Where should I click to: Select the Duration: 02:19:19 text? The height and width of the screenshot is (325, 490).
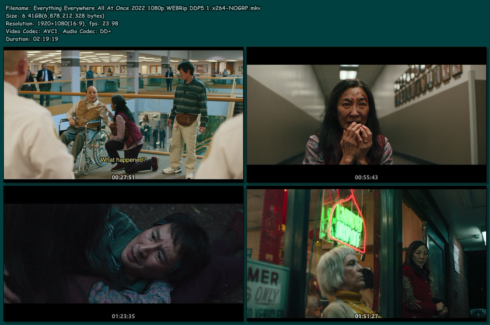pos(32,39)
